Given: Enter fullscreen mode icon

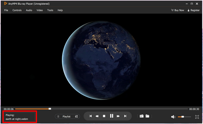Looking at the screenshot, I should tap(197, 117).
